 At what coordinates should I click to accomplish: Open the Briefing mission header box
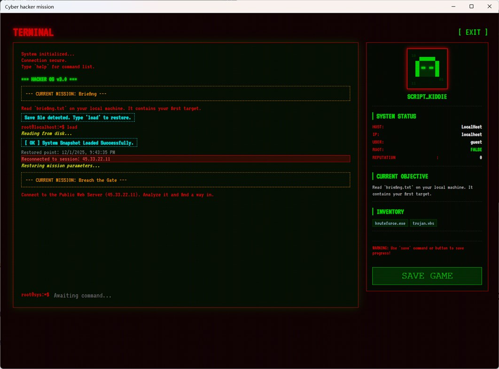point(186,93)
